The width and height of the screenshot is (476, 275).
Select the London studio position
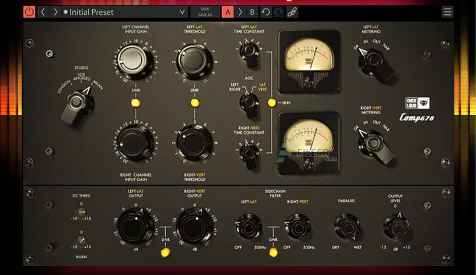pos(64,87)
